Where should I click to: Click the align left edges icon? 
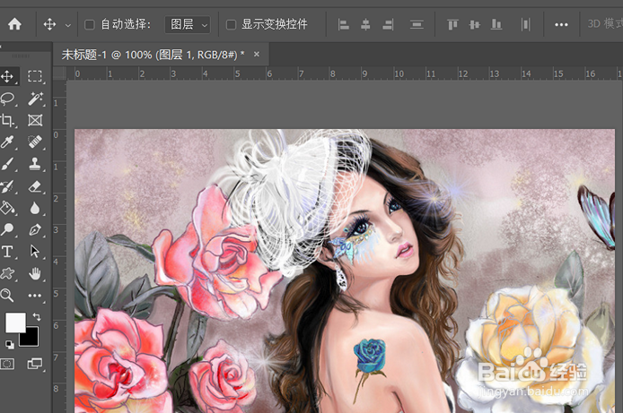(x=343, y=24)
